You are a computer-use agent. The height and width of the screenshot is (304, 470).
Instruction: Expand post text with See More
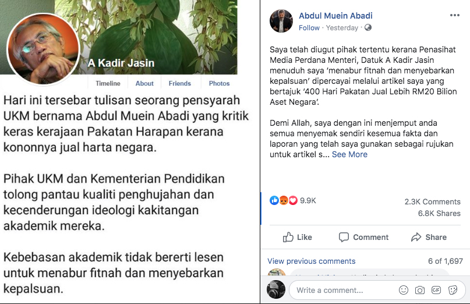pyautogui.click(x=349, y=154)
